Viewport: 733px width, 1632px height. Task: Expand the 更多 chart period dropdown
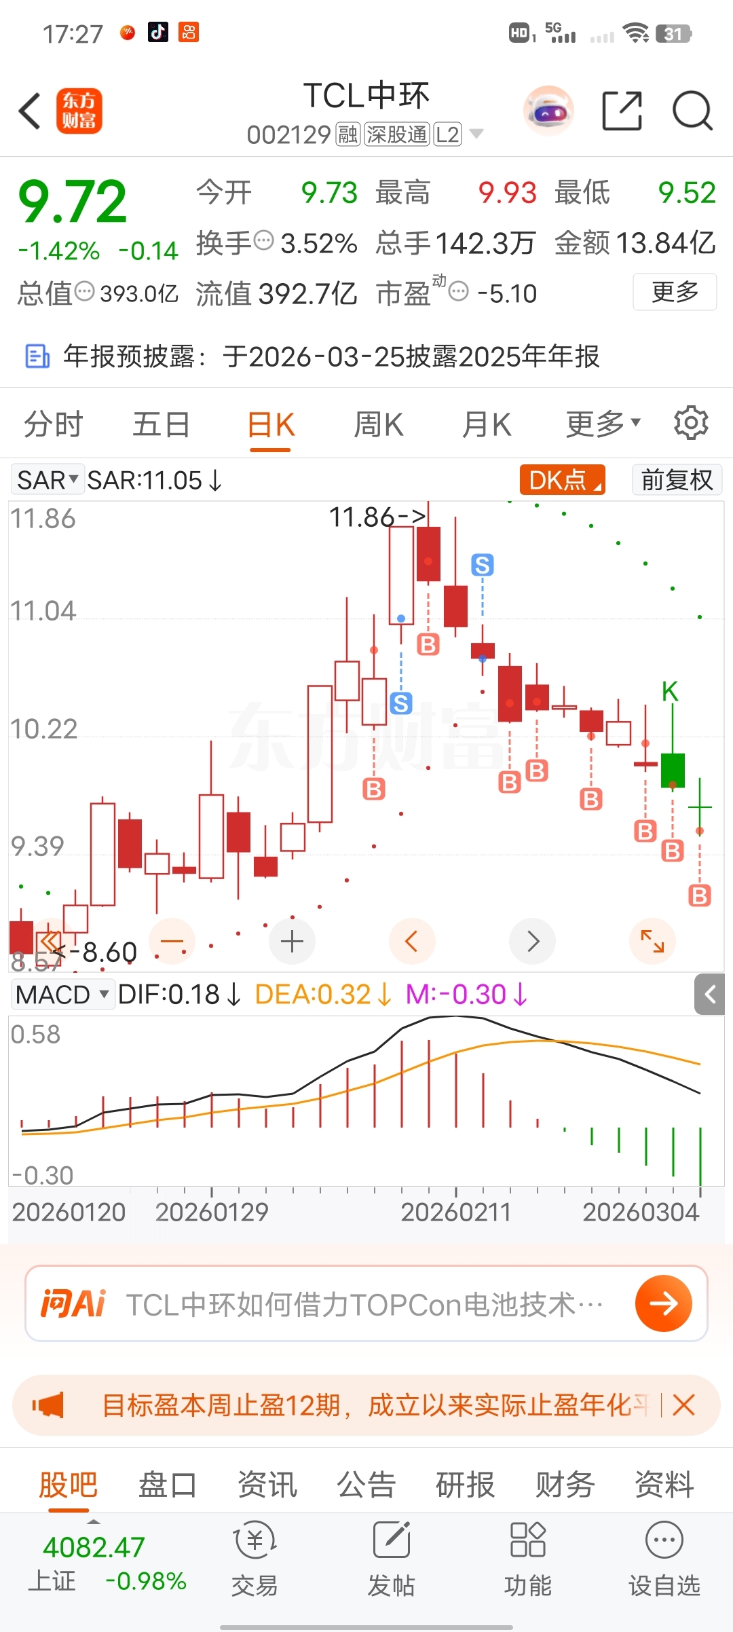tap(603, 424)
